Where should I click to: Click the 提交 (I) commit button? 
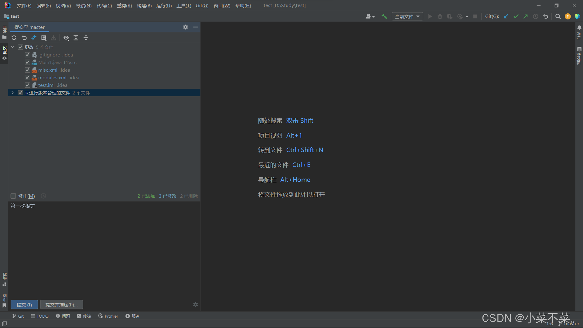coord(24,305)
